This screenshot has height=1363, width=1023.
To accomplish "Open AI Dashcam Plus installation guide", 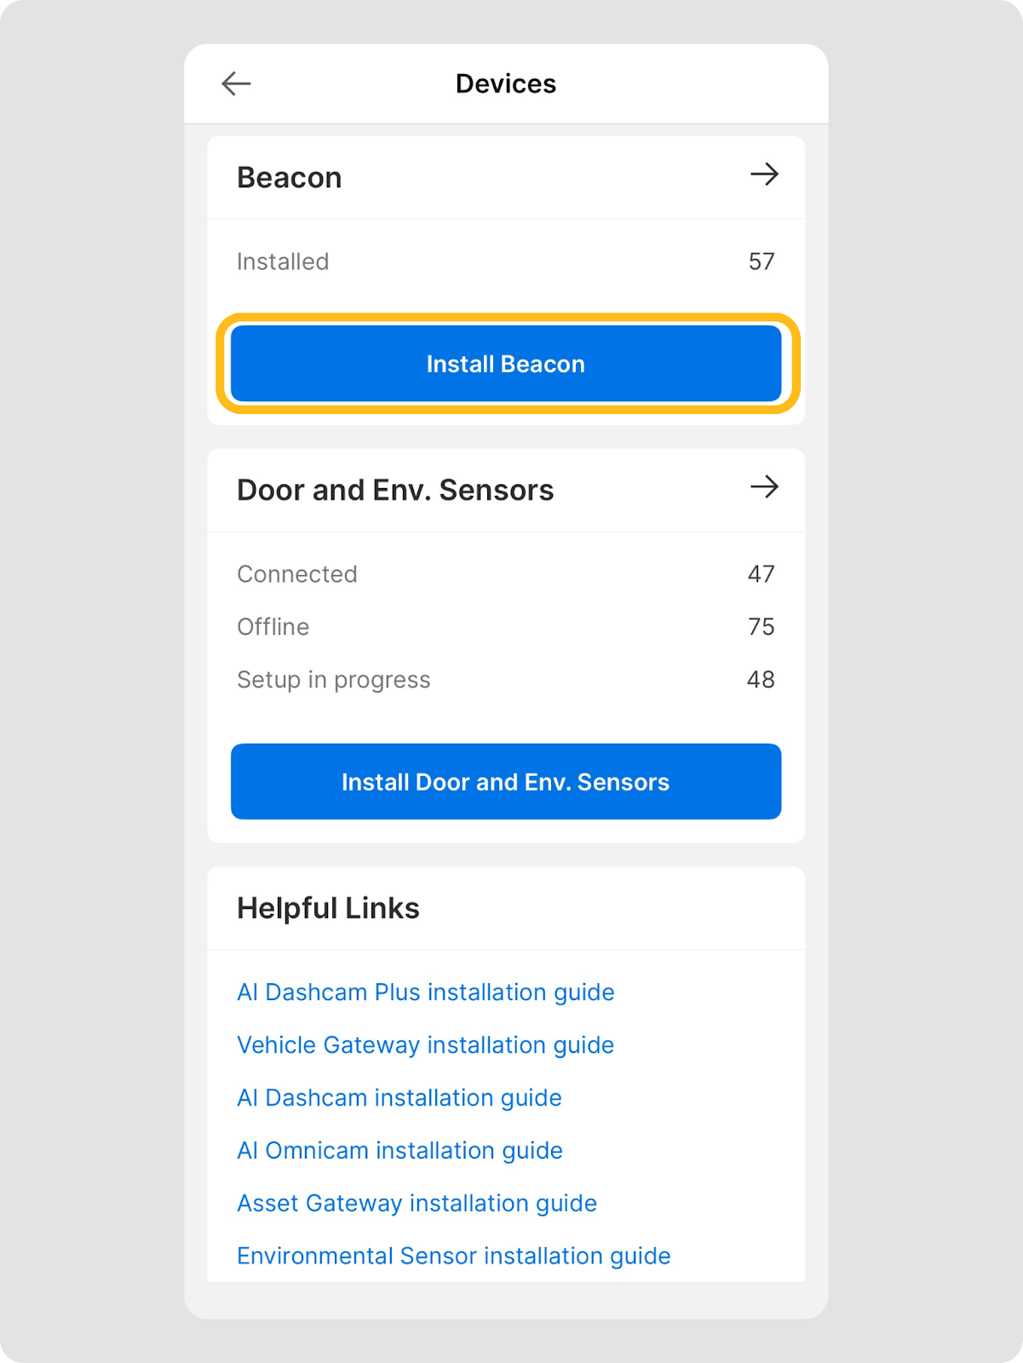I will pos(425,992).
